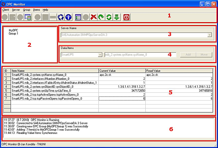The width and height of the screenshot is (218, 148).
Task: Click the Move button
Action: [x=204, y=55]
